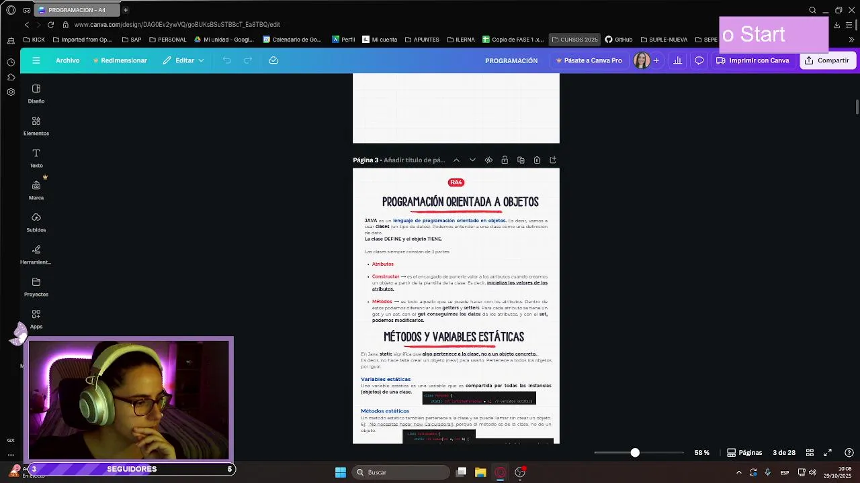The image size is (860, 483).
Task: Click Añadir título de página field
Action: click(x=415, y=160)
